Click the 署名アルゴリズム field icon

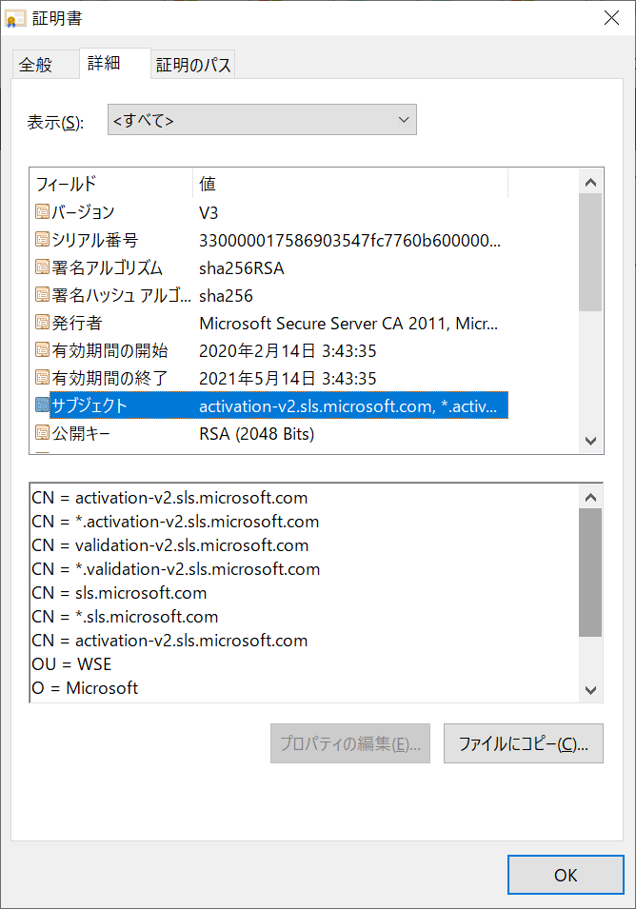click(42, 267)
